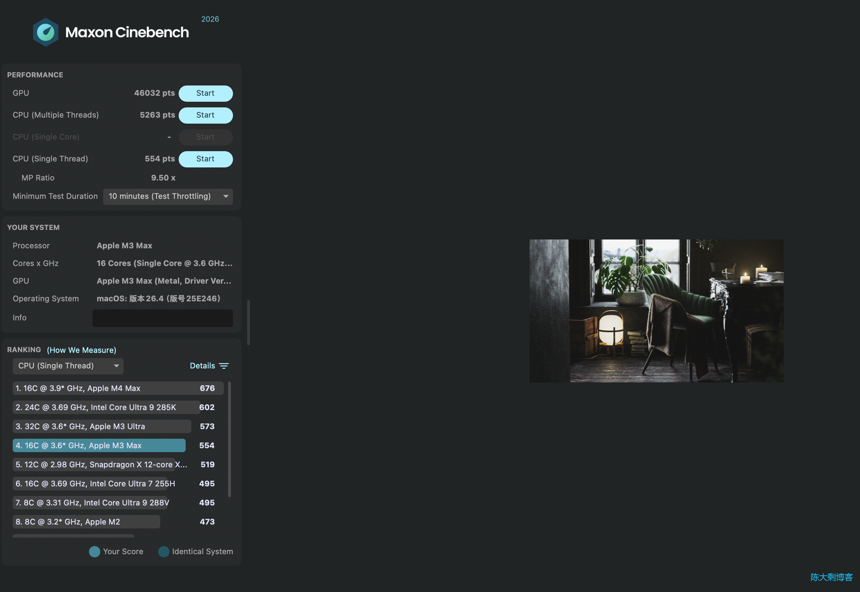Click the RANKING section heading
This screenshot has width=860, height=592.
[24, 350]
